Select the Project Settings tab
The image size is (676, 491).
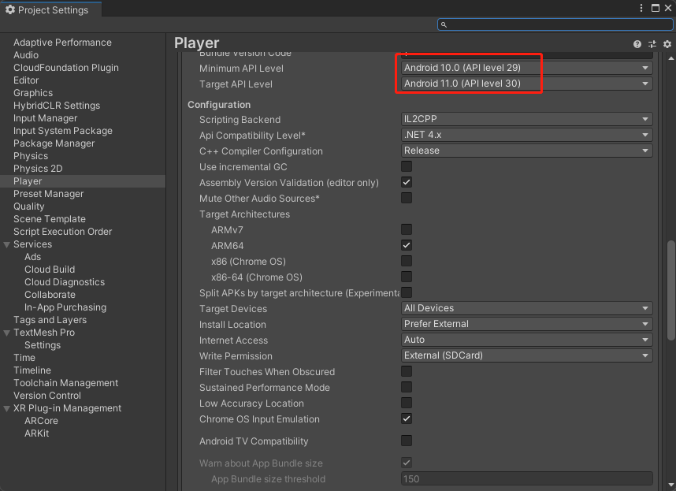(x=51, y=9)
